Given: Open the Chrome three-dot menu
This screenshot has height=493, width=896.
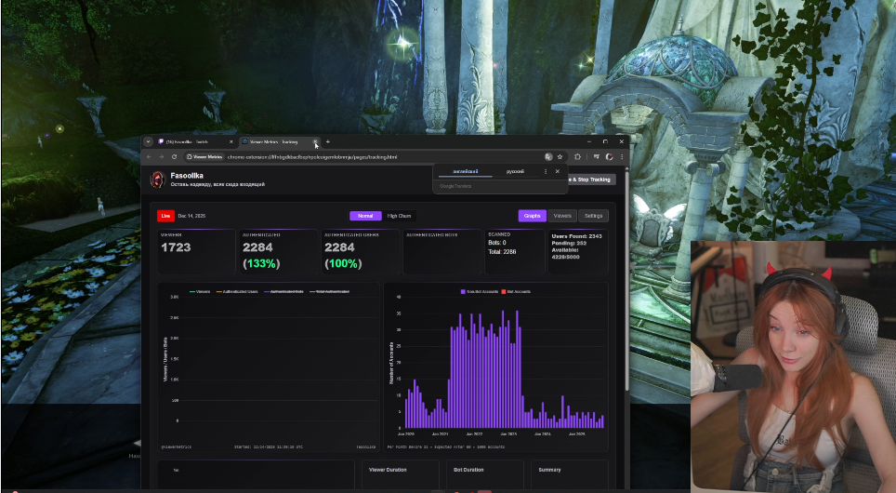Looking at the screenshot, I should (x=620, y=156).
